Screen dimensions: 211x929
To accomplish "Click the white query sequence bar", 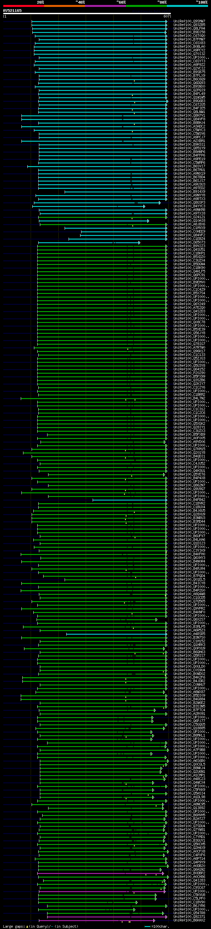I will pyautogui.click(x=87, y=13).
